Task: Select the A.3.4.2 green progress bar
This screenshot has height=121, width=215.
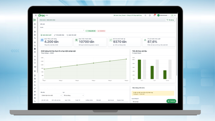Action: pyautogui.click(x=165, y=75)
